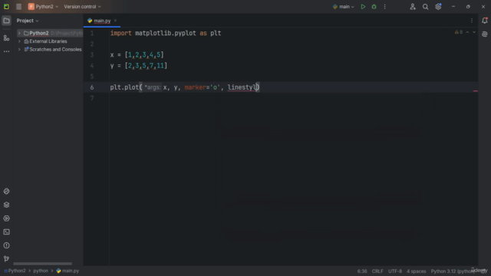
Task: Click line number 1 in gutter
Action: pyautogui.click(x=92, y=33)
